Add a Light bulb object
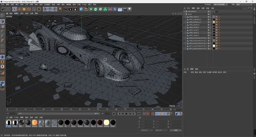This screenshot has height=137, width=256. [129, 9]
